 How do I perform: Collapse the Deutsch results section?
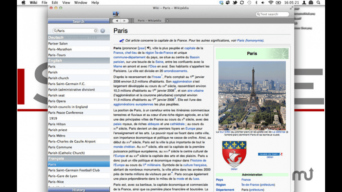(79, 37)
